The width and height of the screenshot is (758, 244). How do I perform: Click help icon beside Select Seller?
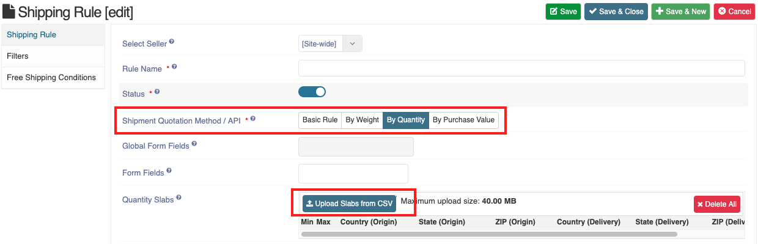pos(172,42)
